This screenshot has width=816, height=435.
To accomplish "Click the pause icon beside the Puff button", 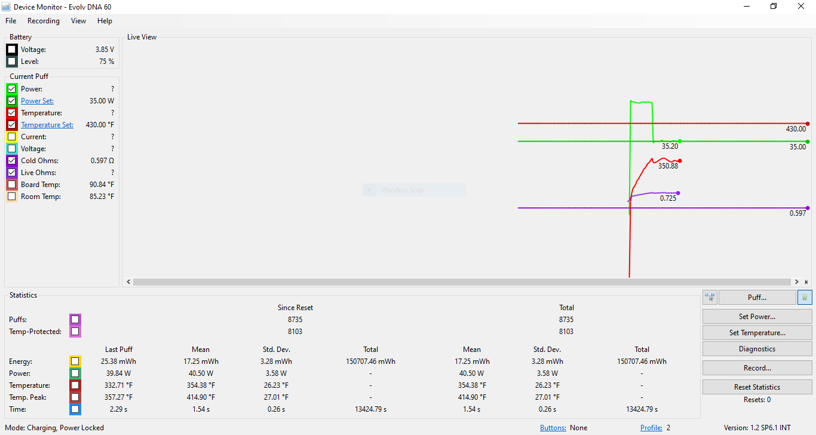I will [x=805, y=297].
